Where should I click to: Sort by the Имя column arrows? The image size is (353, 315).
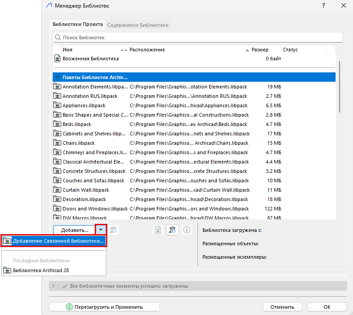click(124, 50)
